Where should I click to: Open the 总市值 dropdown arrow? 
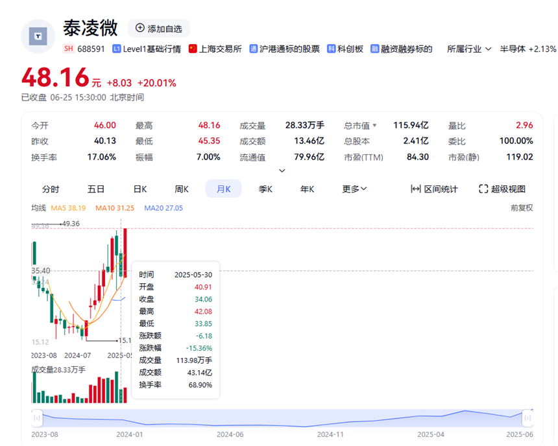pos(374,126)
